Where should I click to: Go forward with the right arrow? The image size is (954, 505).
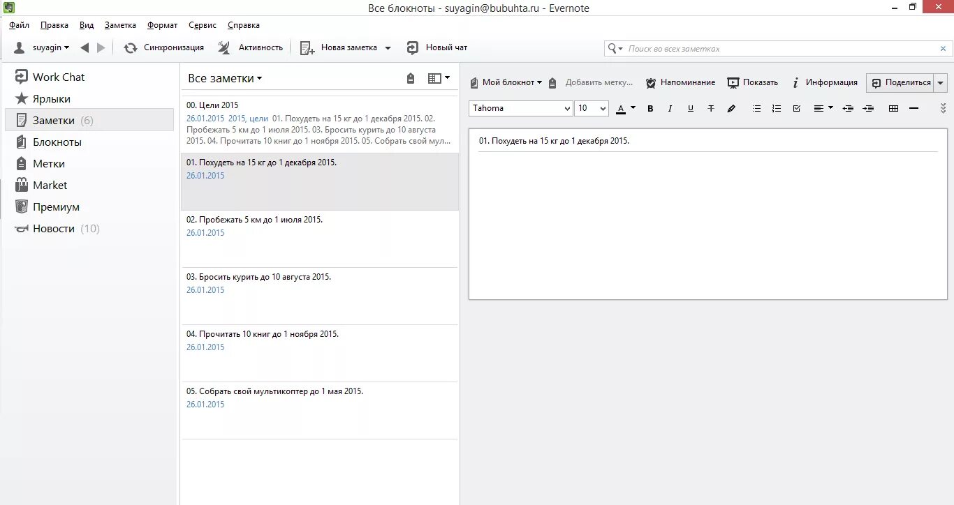(x=101, y=47)
